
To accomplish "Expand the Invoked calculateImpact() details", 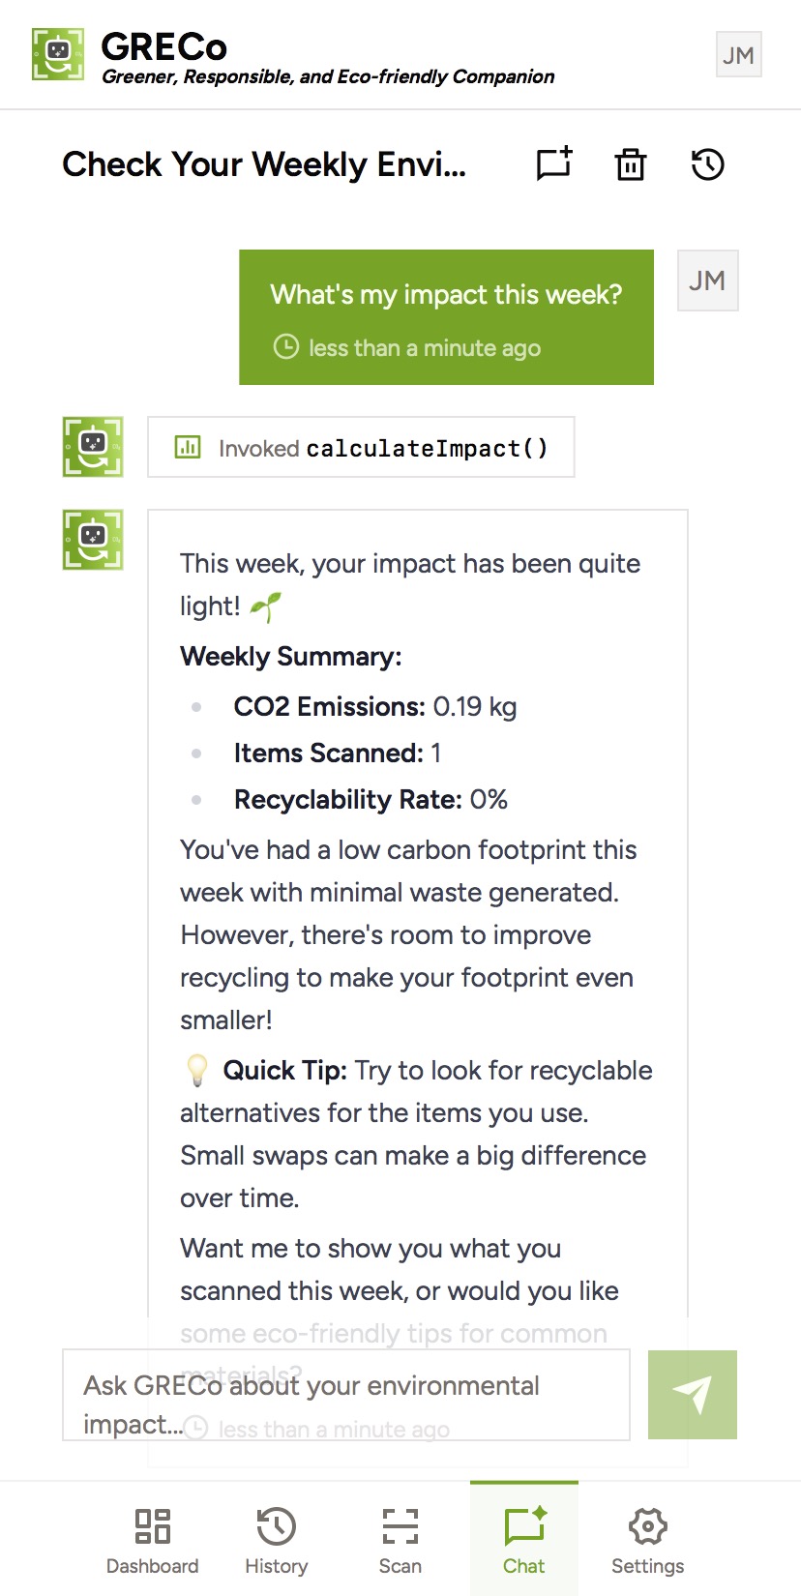I will tap(361, 447).
